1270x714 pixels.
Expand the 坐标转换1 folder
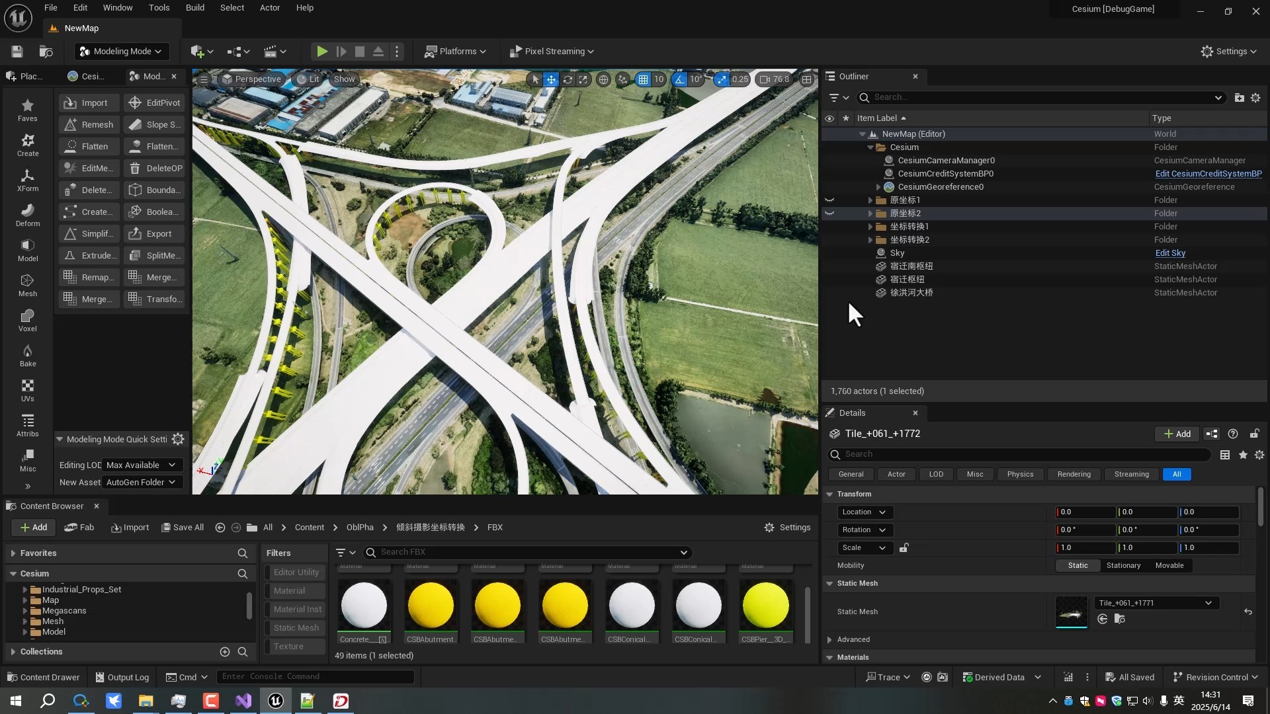tap(870, 227)
